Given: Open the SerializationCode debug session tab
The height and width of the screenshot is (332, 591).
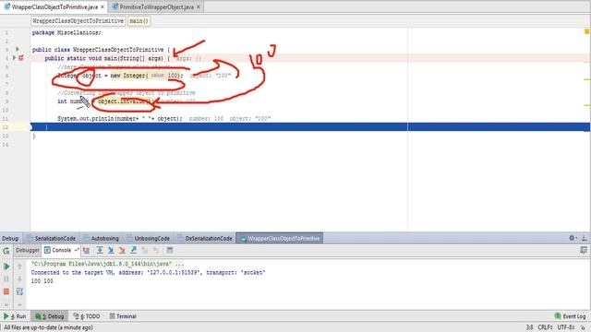Looking at the screenshot, I should 52,238.
